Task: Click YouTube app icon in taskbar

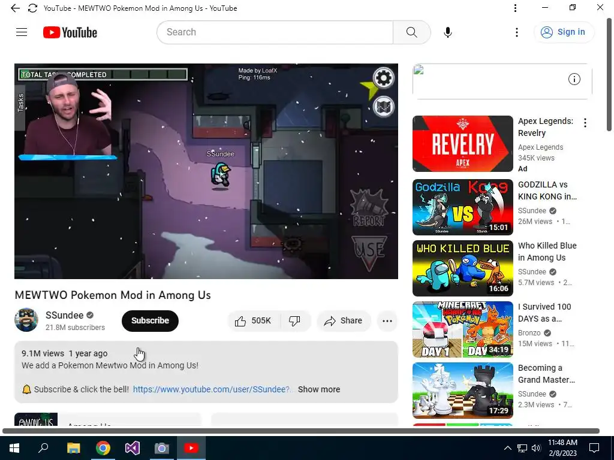Action: click(x=191, y=448)
